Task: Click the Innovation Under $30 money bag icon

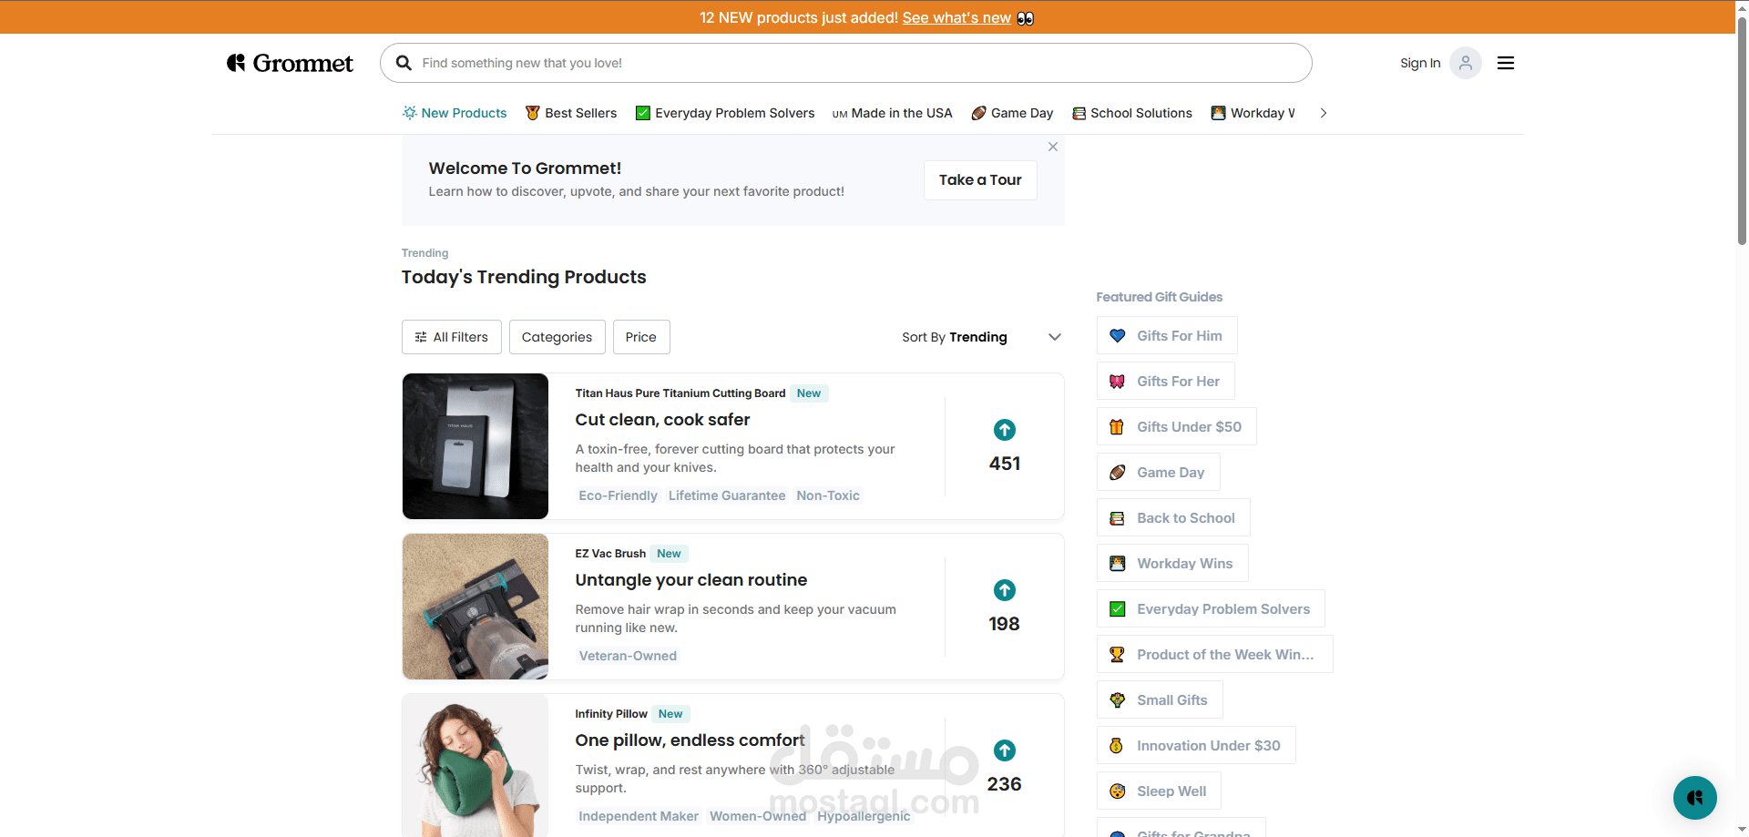Action: [x=1117, y=746]
